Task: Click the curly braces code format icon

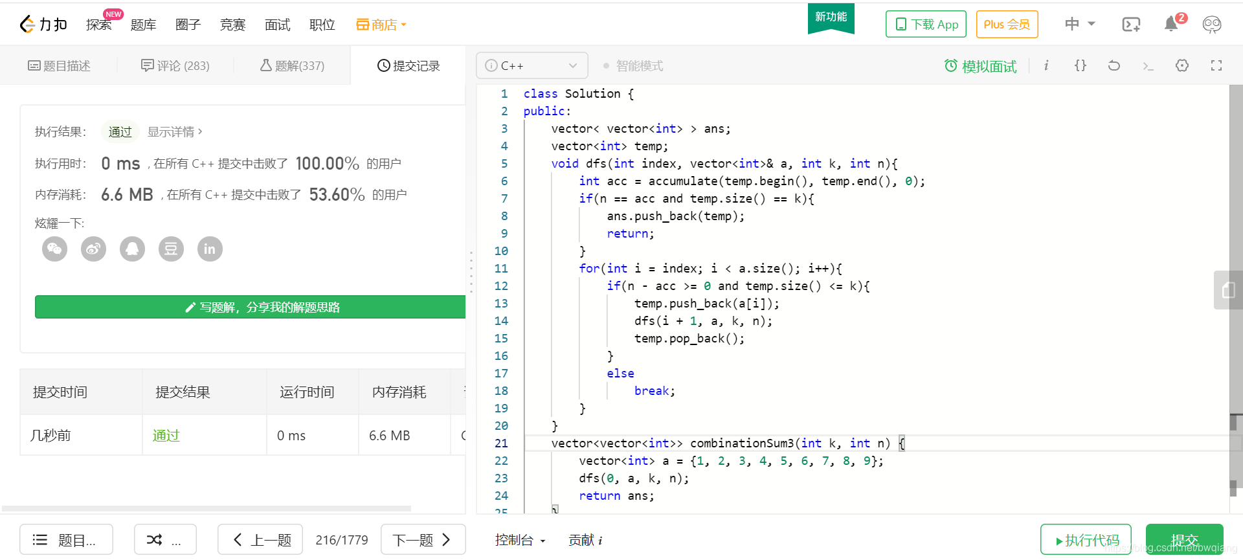Action: point(1081,65)
